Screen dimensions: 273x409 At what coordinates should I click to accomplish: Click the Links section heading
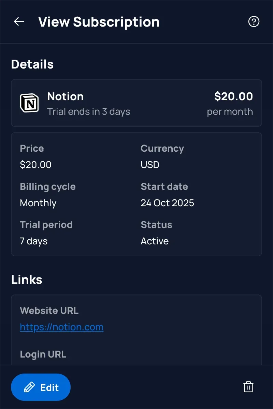(x=26, y=279)
